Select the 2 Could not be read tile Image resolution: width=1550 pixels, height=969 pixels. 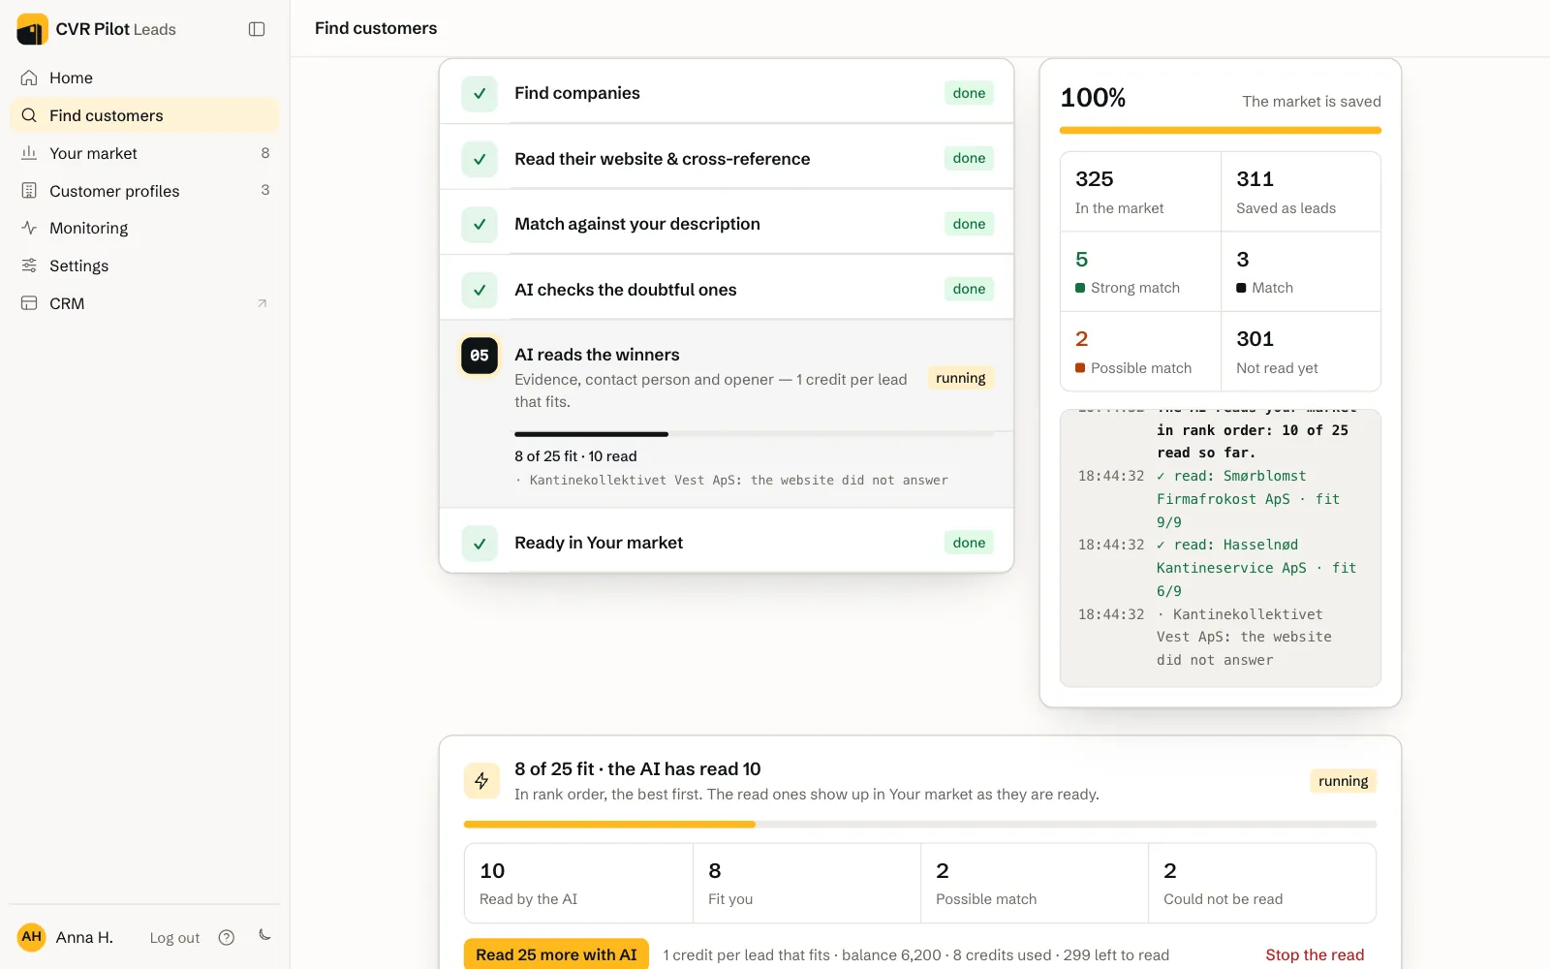click(x=1262, y=883)
